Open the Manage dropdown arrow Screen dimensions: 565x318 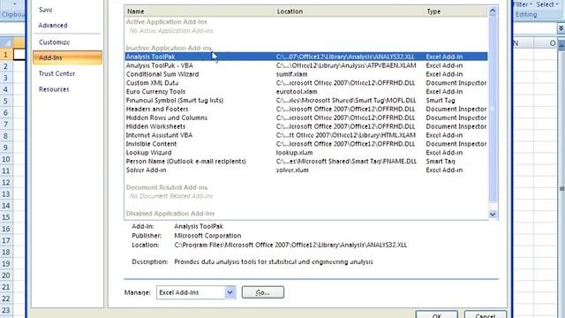(230, 292)
